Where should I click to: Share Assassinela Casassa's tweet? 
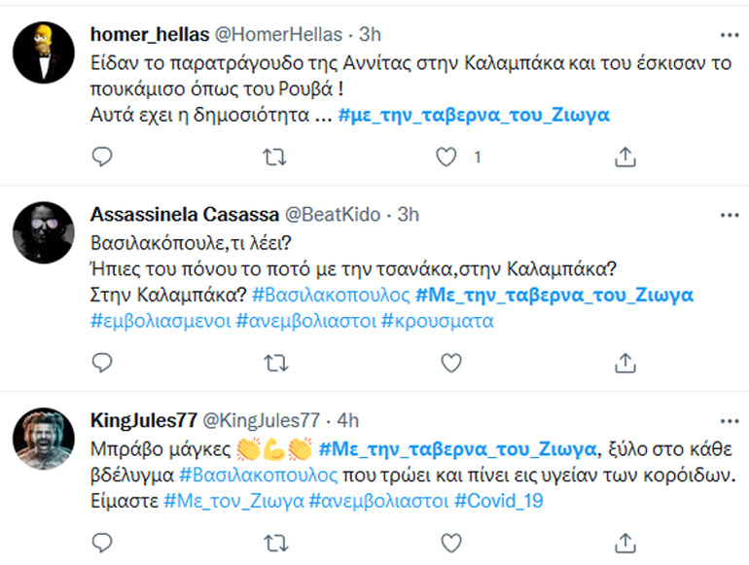pyautogui.click(x=626, y=363)
